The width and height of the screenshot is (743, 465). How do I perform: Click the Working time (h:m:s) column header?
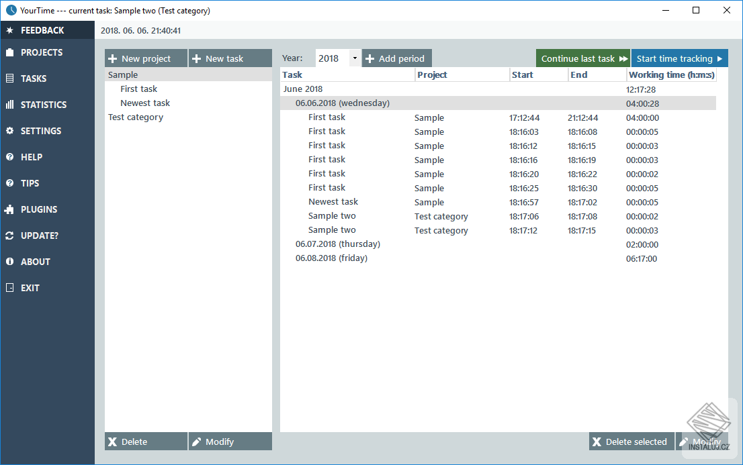[x=671, y=75]
